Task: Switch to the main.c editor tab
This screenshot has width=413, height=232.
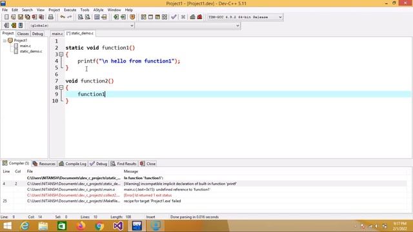Action: coord(57,34)
